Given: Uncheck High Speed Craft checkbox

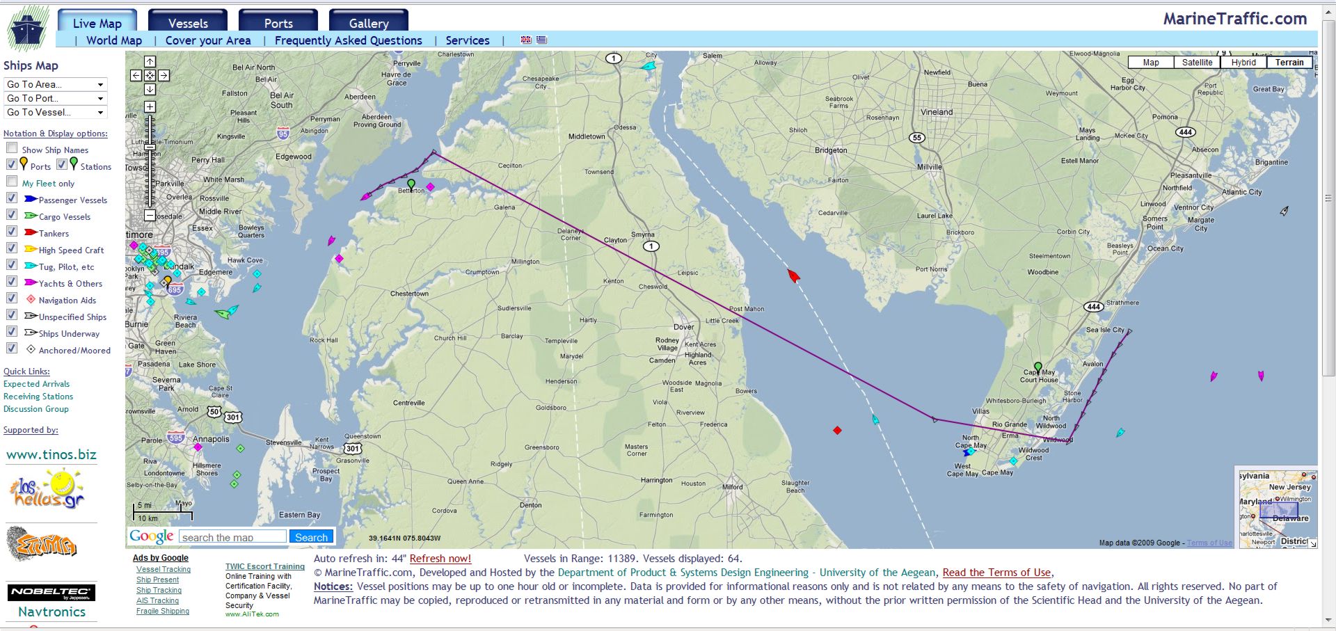Looking at the screenshot, I should click(12, 248).
